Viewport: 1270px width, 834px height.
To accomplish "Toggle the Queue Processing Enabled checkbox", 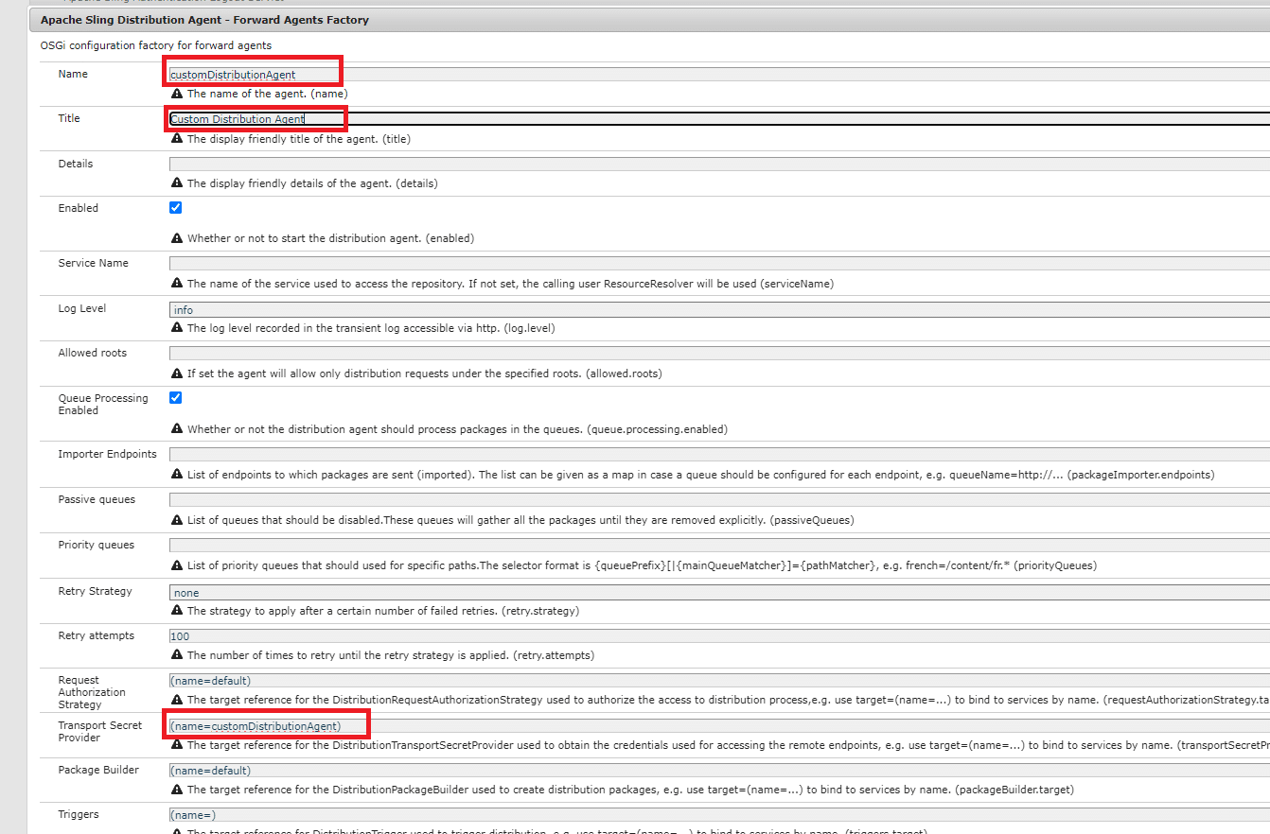I will 176,398.
